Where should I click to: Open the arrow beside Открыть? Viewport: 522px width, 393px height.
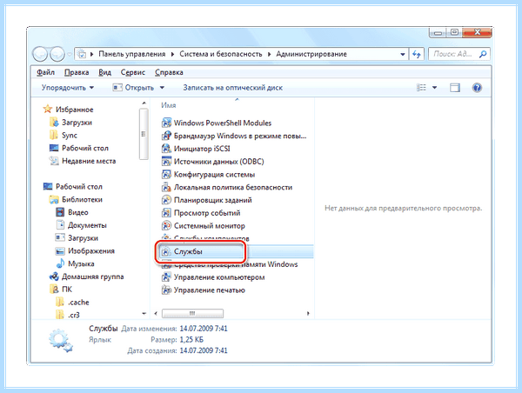[x=162, y=88]
